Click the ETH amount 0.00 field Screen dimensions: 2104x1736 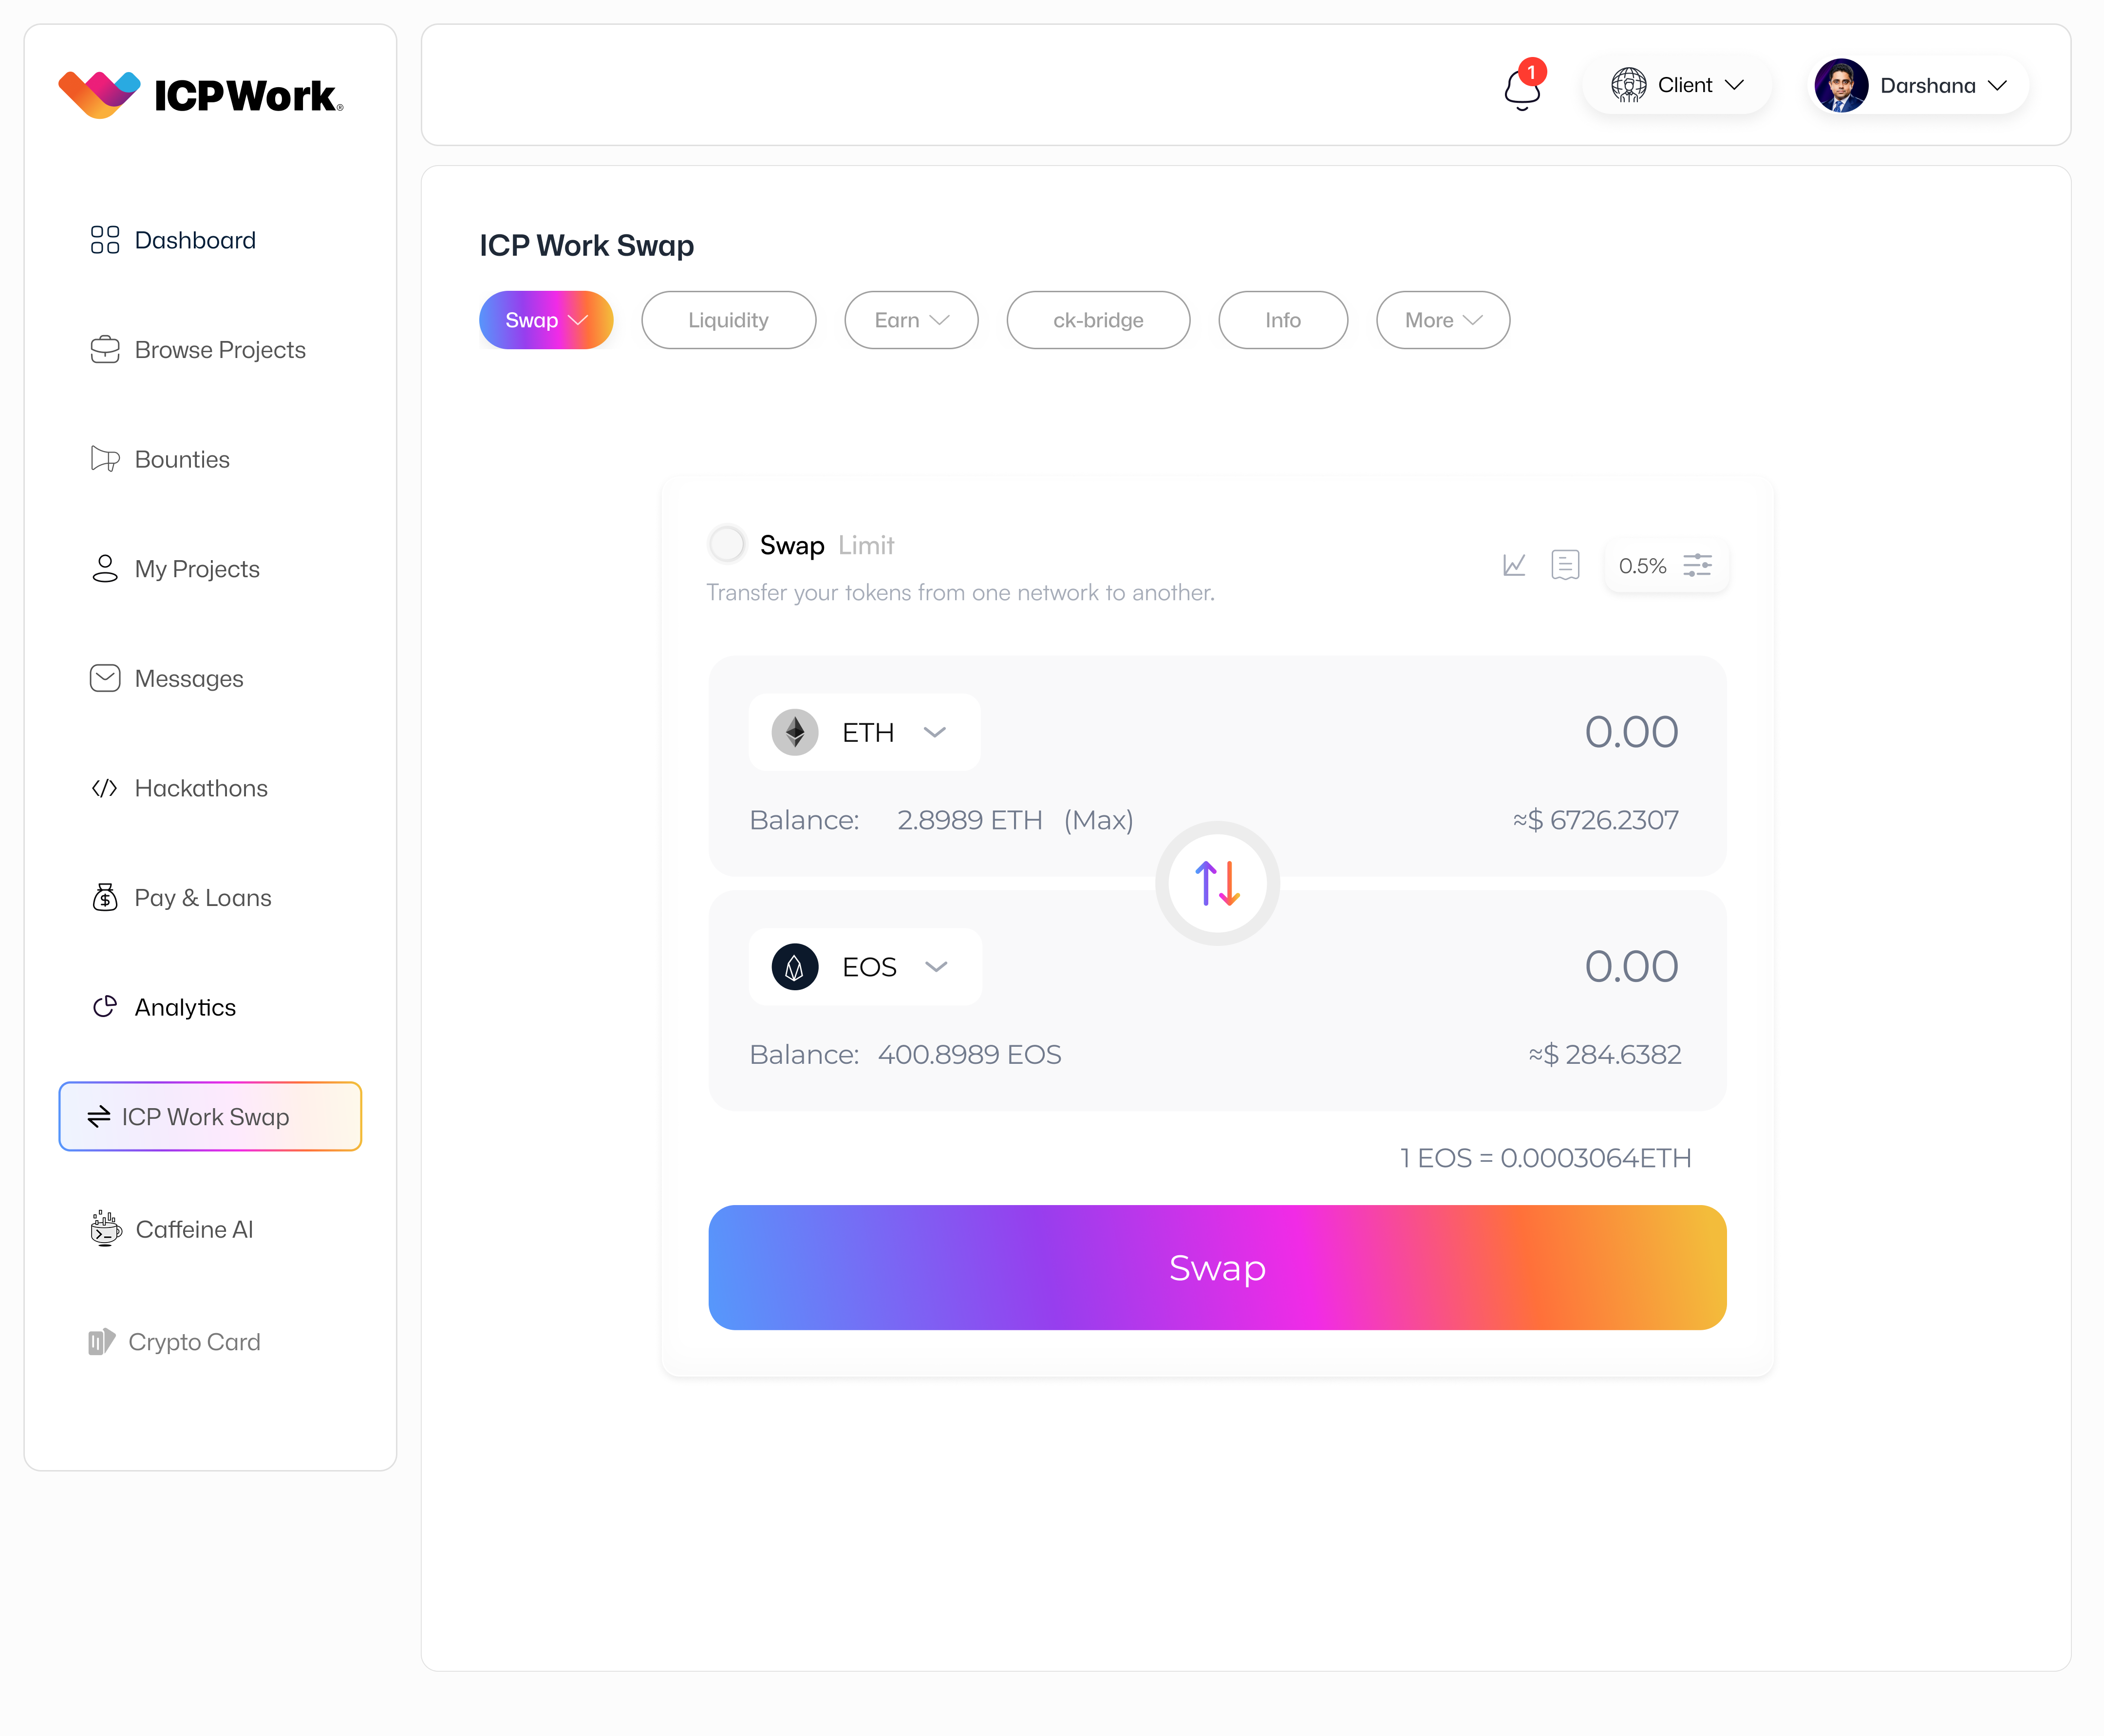[x=1630, y=732]
